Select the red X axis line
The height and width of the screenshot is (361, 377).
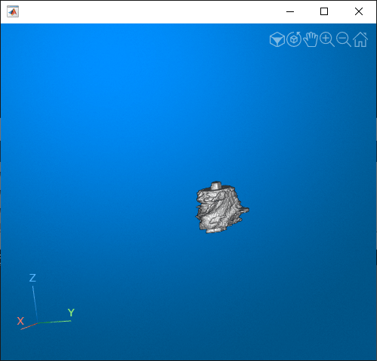point(29,326)
